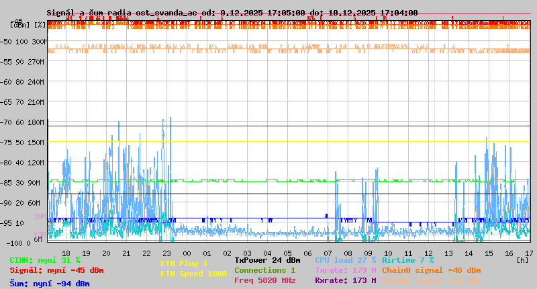Image resolution: width=537 pixels, height=289 pixels.
Task: Click hour '00' on the time axis
Action: [x=187, y=253]
